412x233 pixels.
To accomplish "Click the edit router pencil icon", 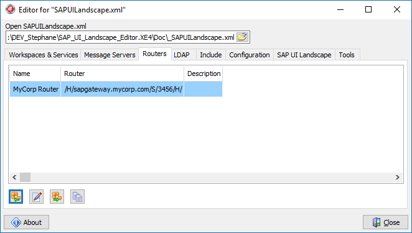I will tap(36, 196).
